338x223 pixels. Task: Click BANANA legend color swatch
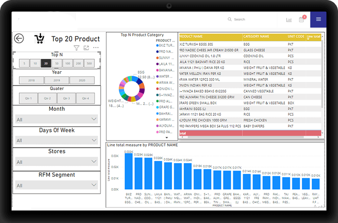point(157,70)
